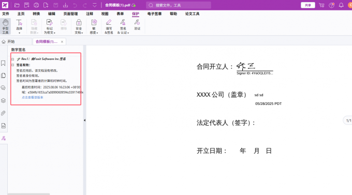Open the Attachments paperclip panel icon
This screenshot has width=352, height=195.
(4, 113)
